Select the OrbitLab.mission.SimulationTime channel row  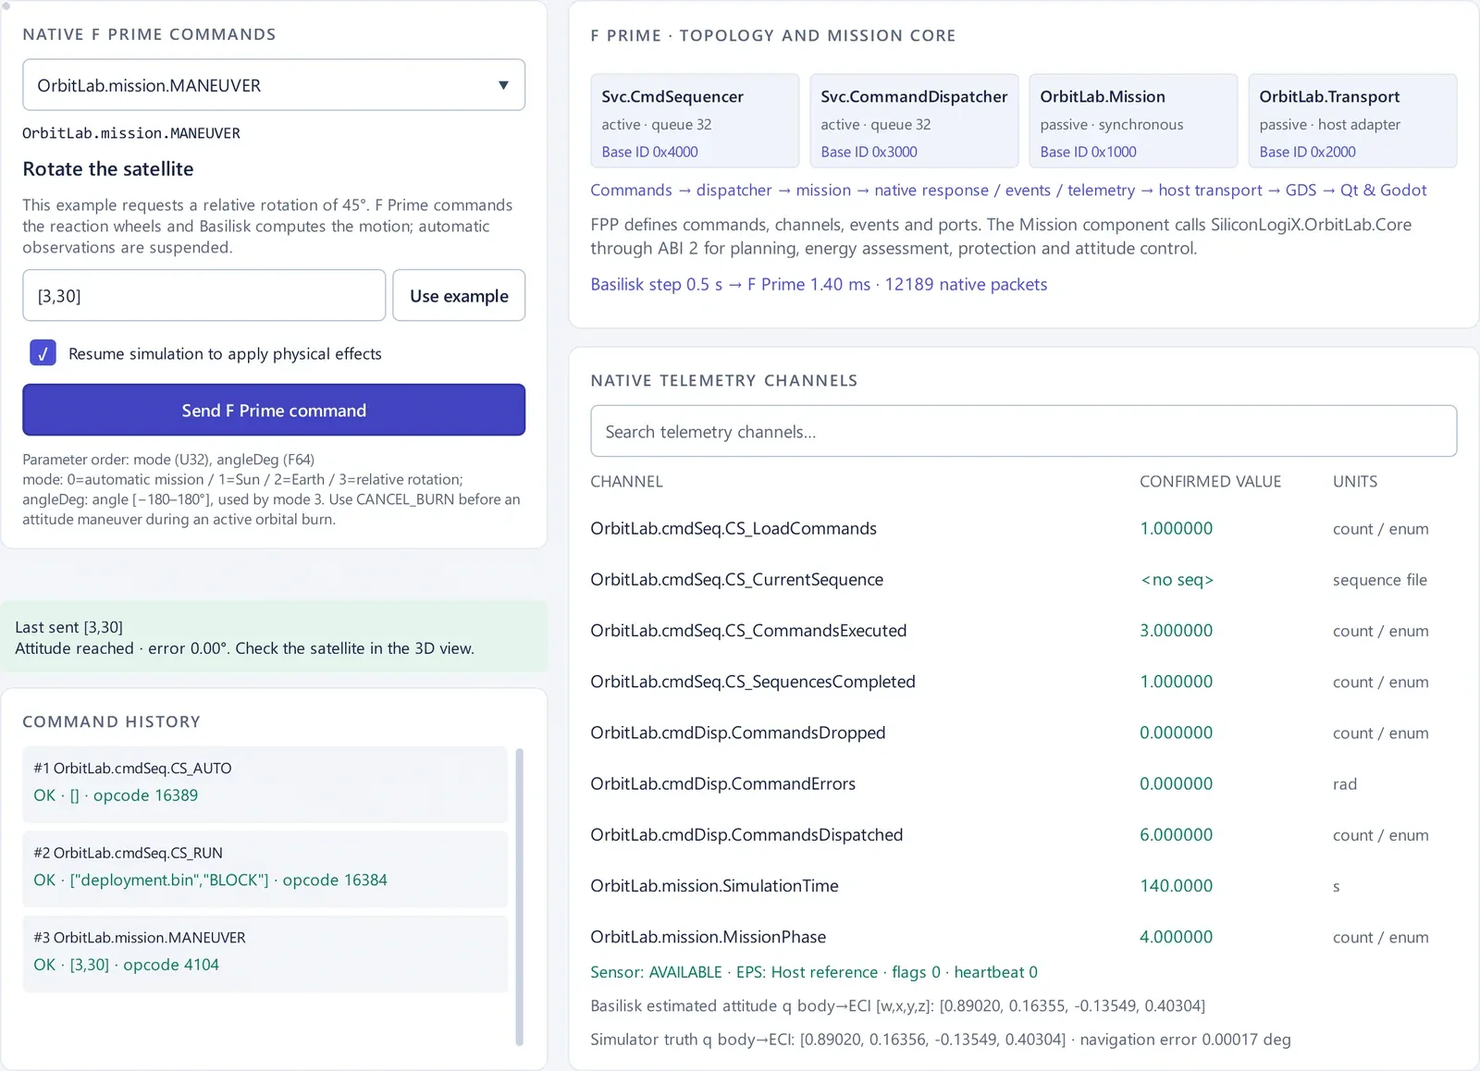1023,885
